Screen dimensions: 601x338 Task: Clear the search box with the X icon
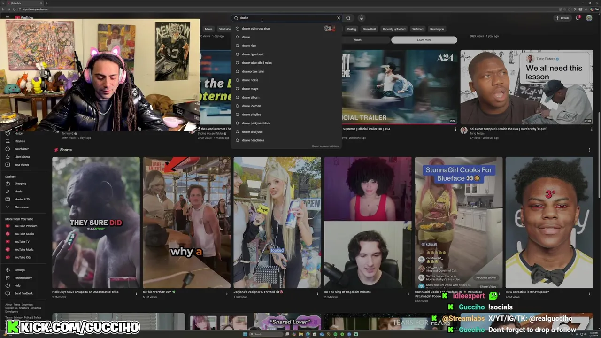(x=339, y=18)
